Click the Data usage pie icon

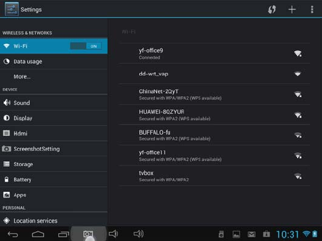(6, 62)
